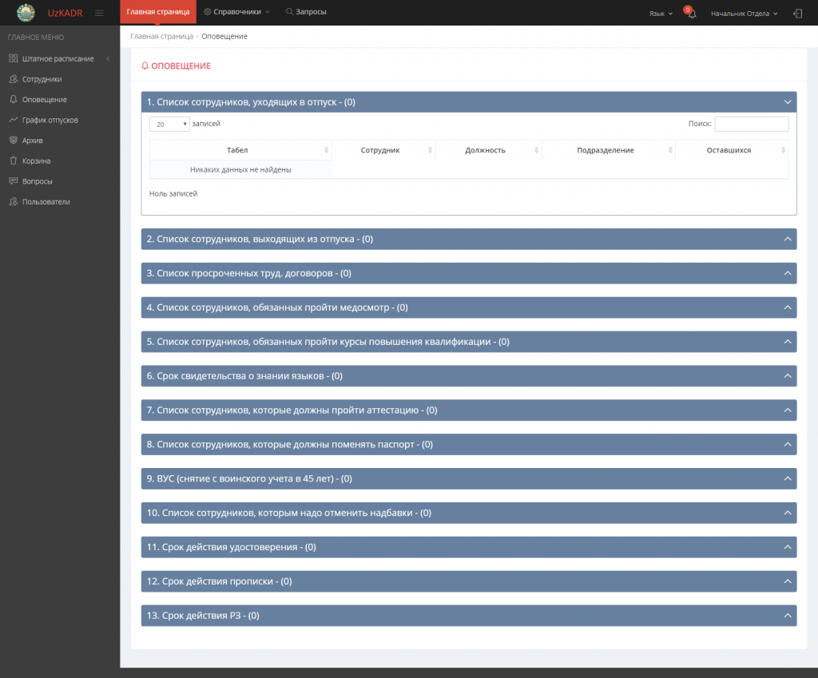Click the hamburger menu icon beside UzKADR
The width and height of the screenshot is (818, 678).
[99, 13]
